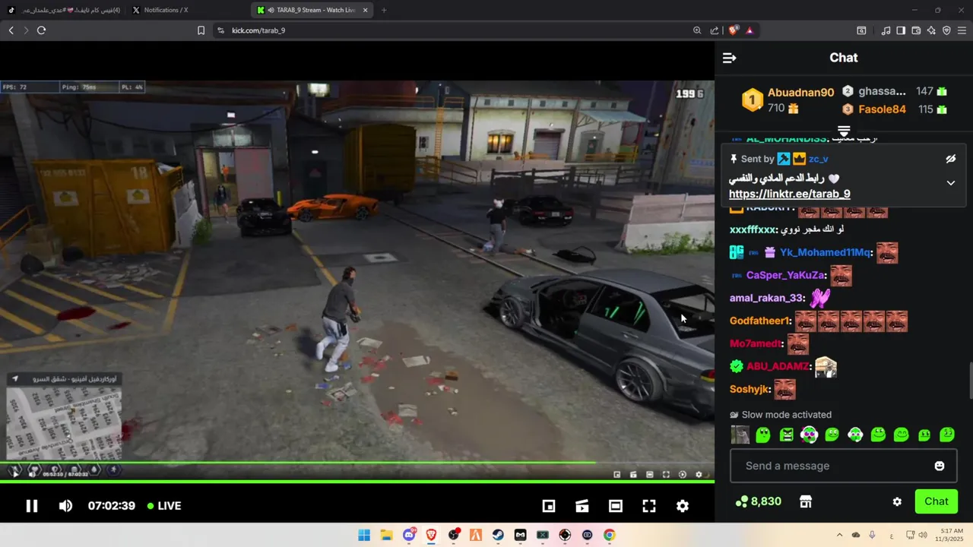Open Windows Start menu
This screenshot has height=547, width=973.
coord(364,535)
